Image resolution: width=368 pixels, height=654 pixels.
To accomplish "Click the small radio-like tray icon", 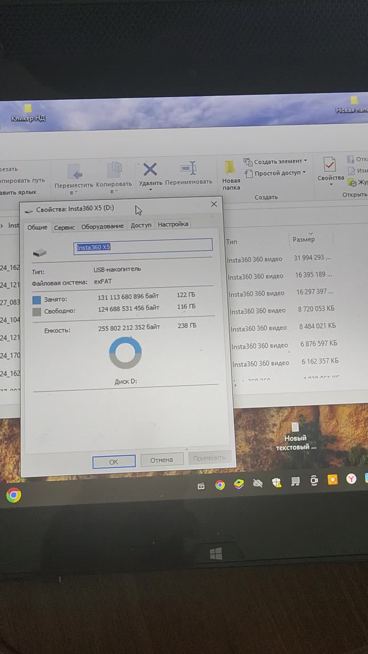I will (201, 486).
